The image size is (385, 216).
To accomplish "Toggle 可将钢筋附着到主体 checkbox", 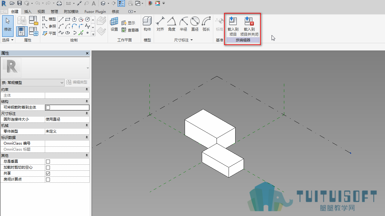I will (x=48, y=107).
